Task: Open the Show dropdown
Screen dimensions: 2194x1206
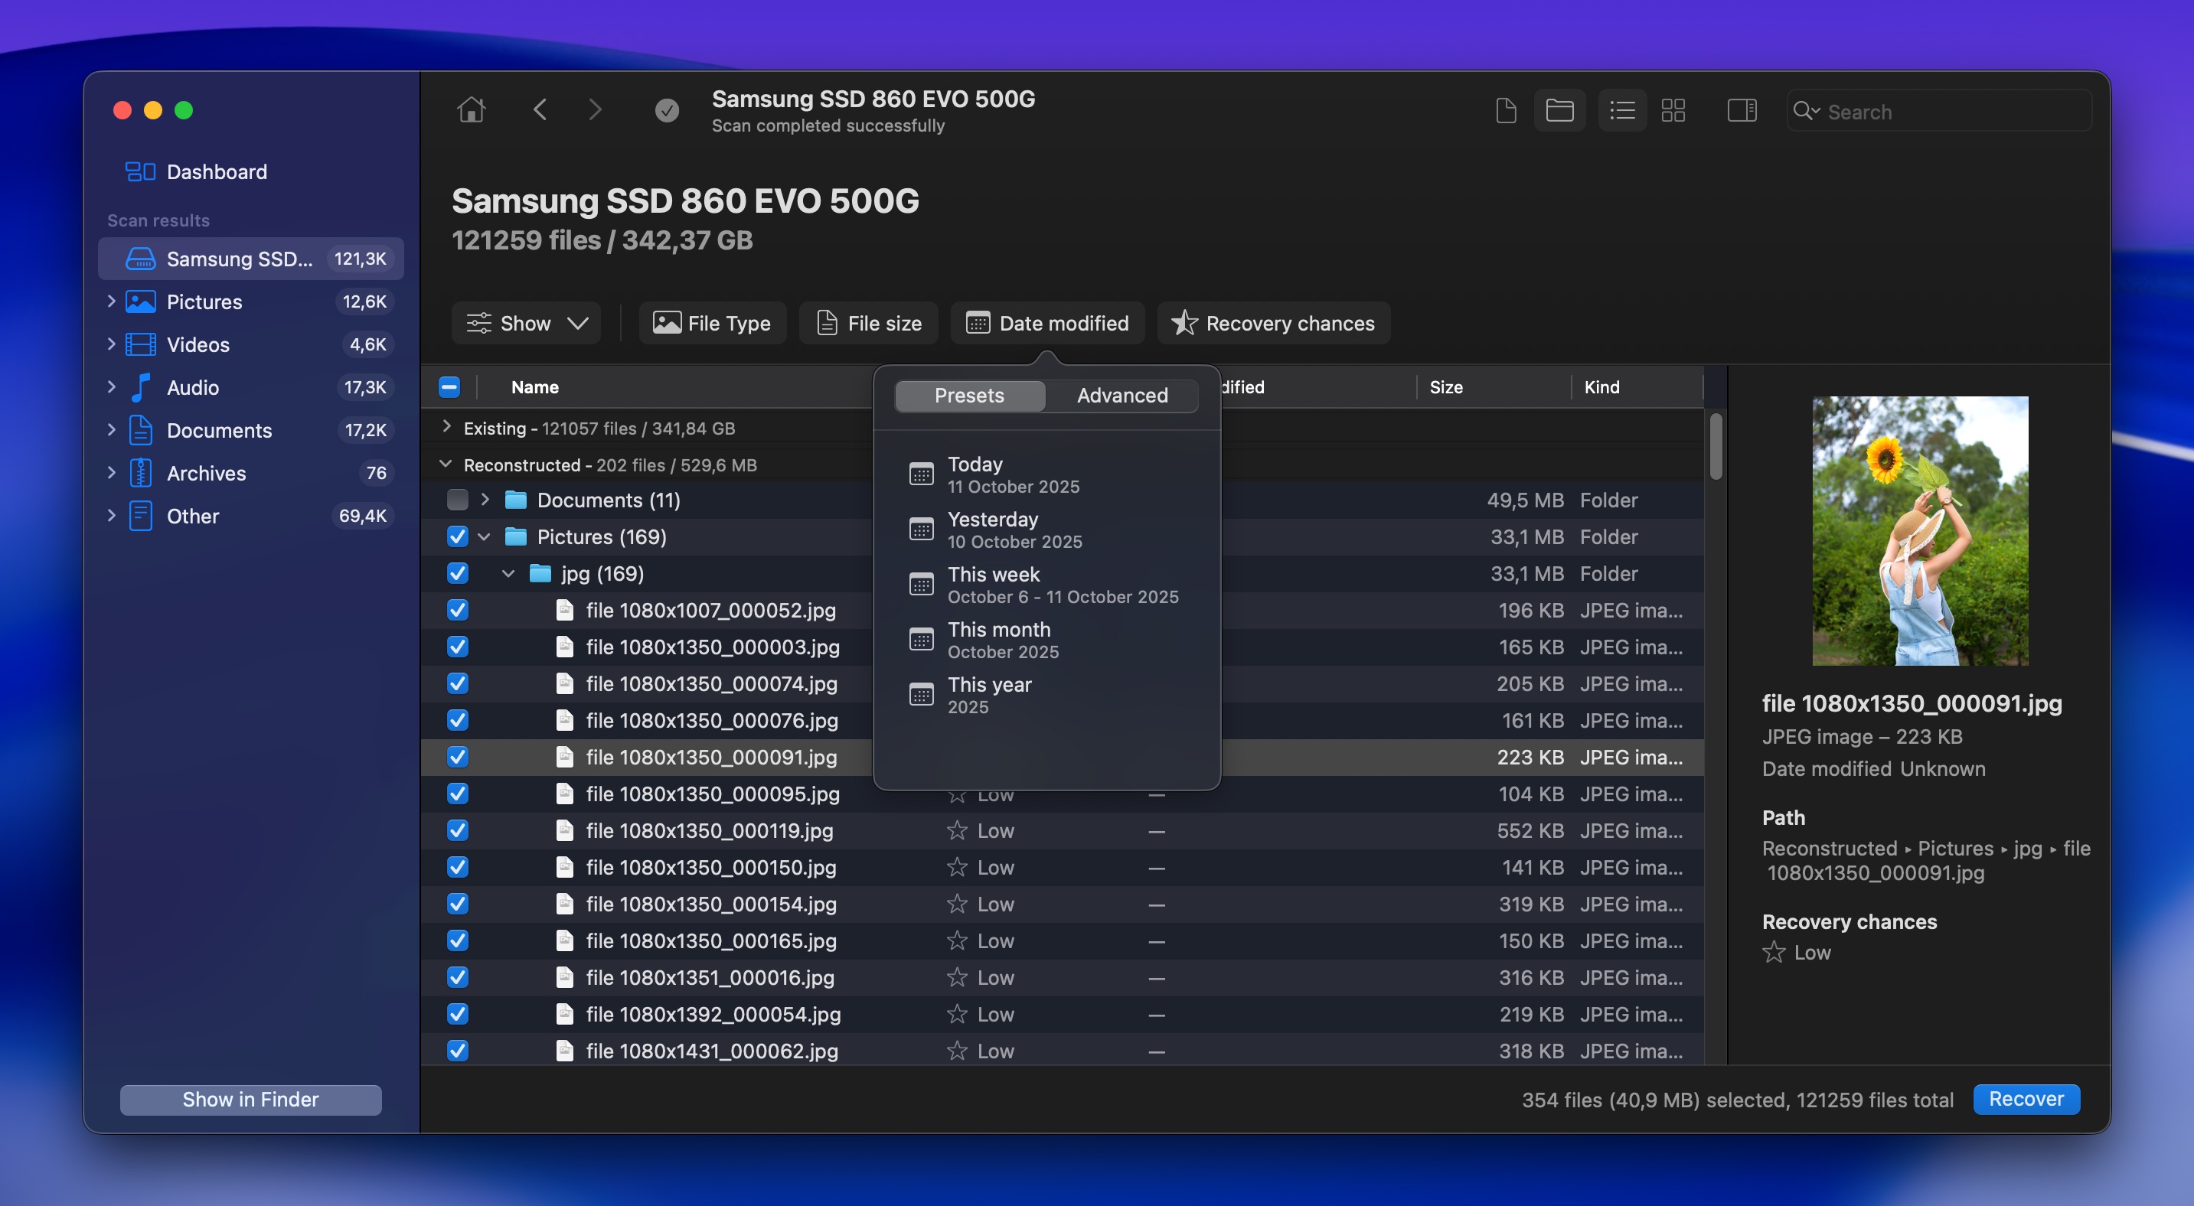Action: point(525,323)
